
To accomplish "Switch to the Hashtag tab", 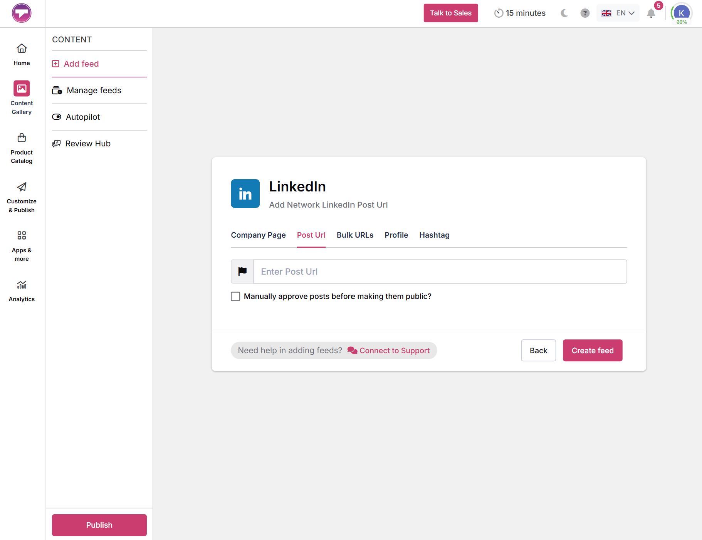I will click(435, 235).
